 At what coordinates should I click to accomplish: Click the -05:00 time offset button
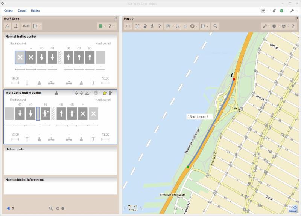(26, 26)
